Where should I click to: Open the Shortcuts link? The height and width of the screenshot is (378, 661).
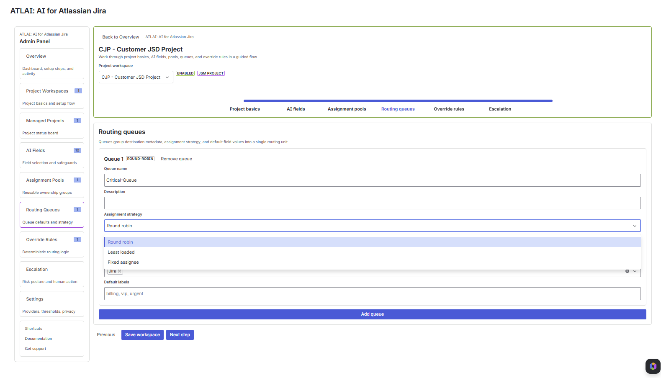[x=33, y=329]
